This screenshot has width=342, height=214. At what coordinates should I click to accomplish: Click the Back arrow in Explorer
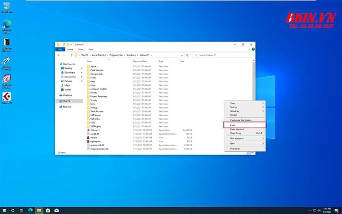59,55
